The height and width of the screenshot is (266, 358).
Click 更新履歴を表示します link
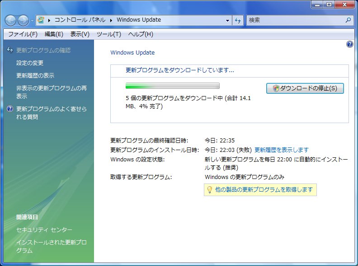282,150
